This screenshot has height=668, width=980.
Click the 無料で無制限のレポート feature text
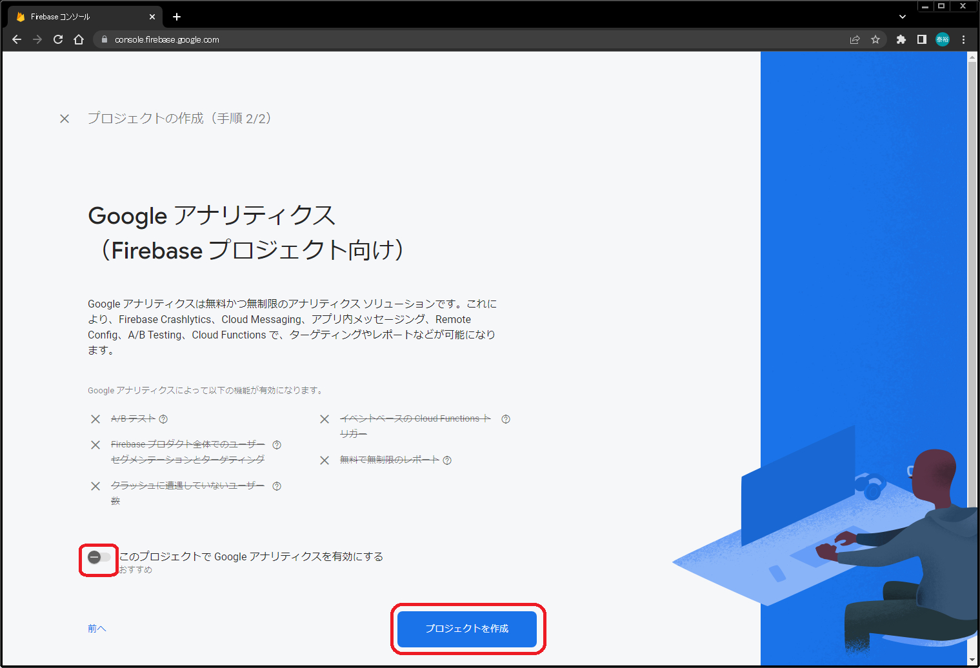point(390,460)
